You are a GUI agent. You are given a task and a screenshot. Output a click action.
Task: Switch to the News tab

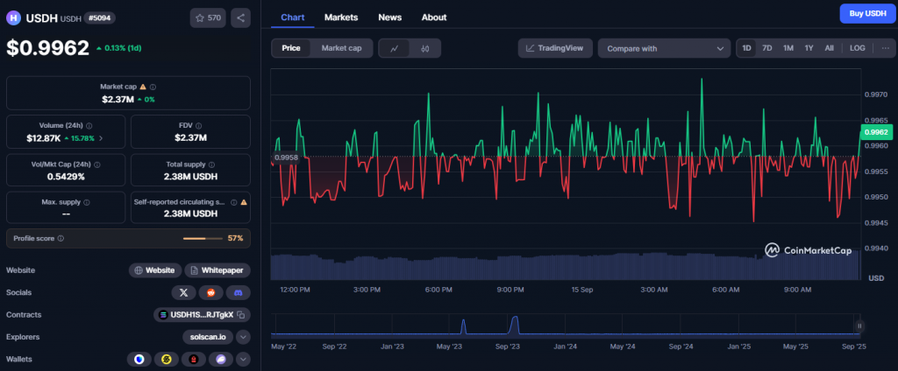(390, 17)
